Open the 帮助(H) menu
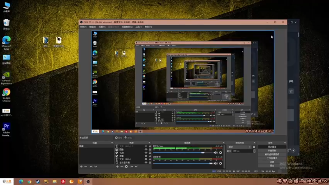The width and height of the screenshot is (329, 185). pyautogui.click(x=148, y=27)
